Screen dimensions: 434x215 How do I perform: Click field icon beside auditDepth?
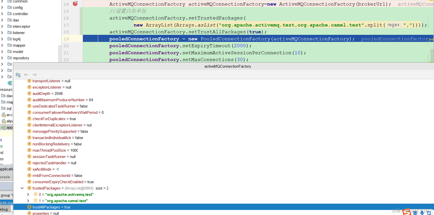(x=29, y=94)
